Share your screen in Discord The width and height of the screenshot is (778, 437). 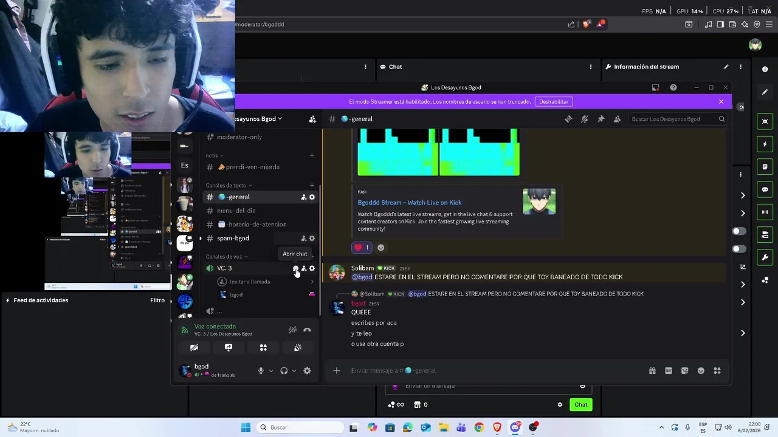pyautogui.click(x=229, y=348)
